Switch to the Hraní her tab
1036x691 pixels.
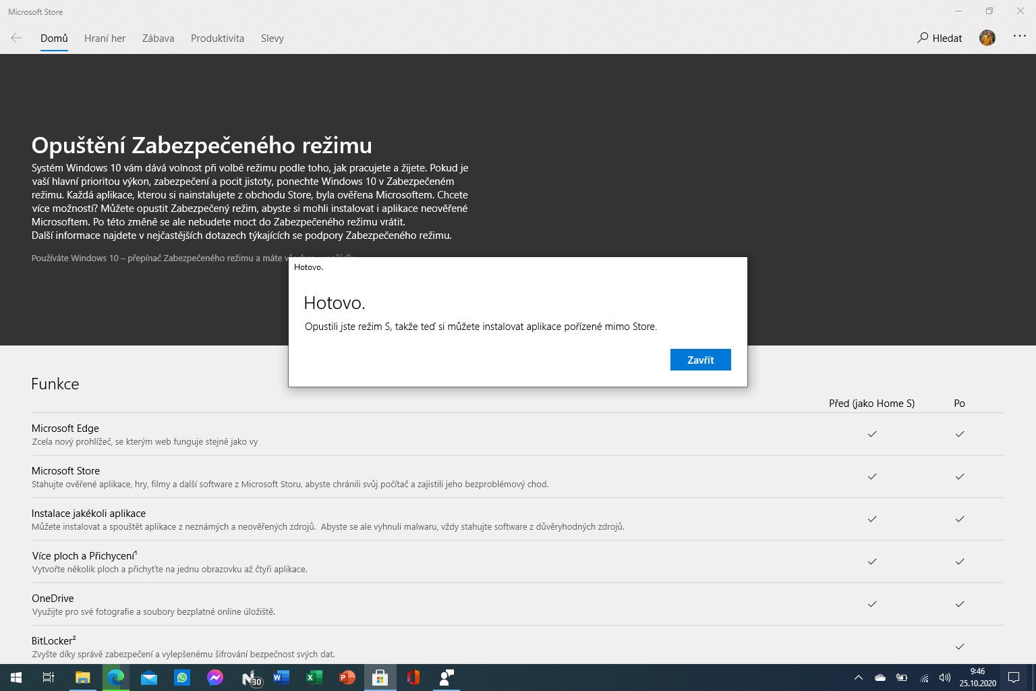(105, 38)
